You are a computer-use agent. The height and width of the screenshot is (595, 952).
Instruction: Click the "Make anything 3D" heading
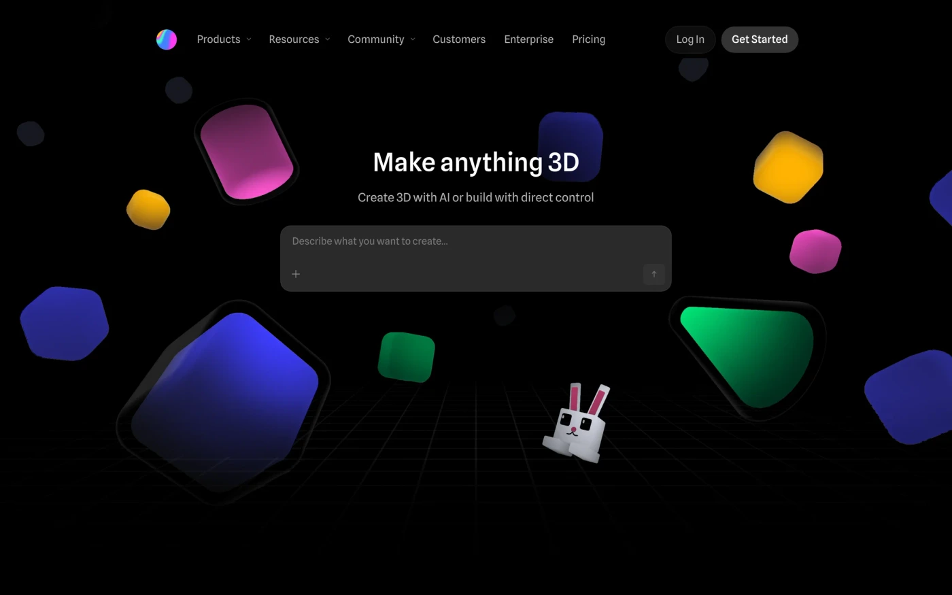tap(476, 162)
